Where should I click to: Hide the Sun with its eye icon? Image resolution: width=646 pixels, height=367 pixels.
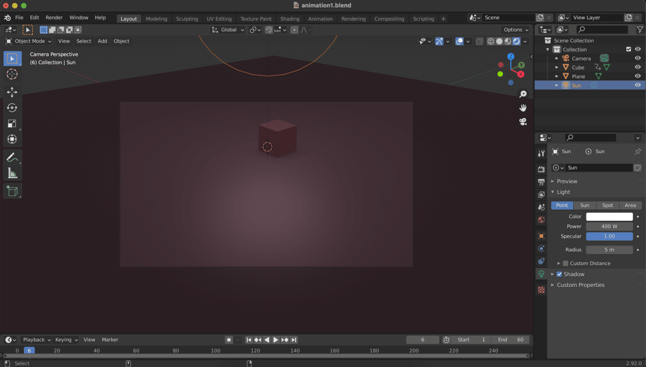pos(638,85)
